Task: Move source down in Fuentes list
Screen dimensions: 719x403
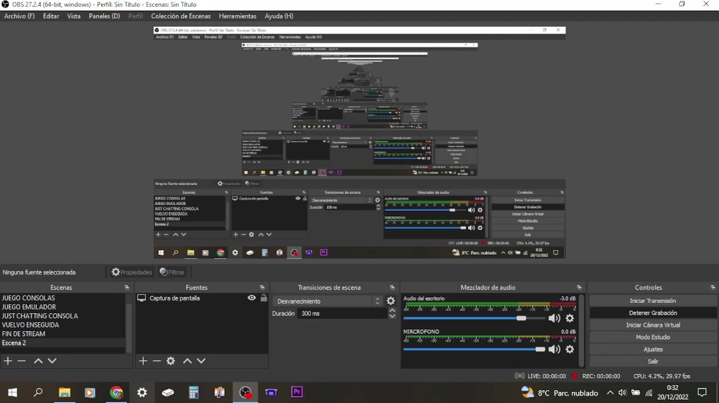Action: click(x=201, y=361)
